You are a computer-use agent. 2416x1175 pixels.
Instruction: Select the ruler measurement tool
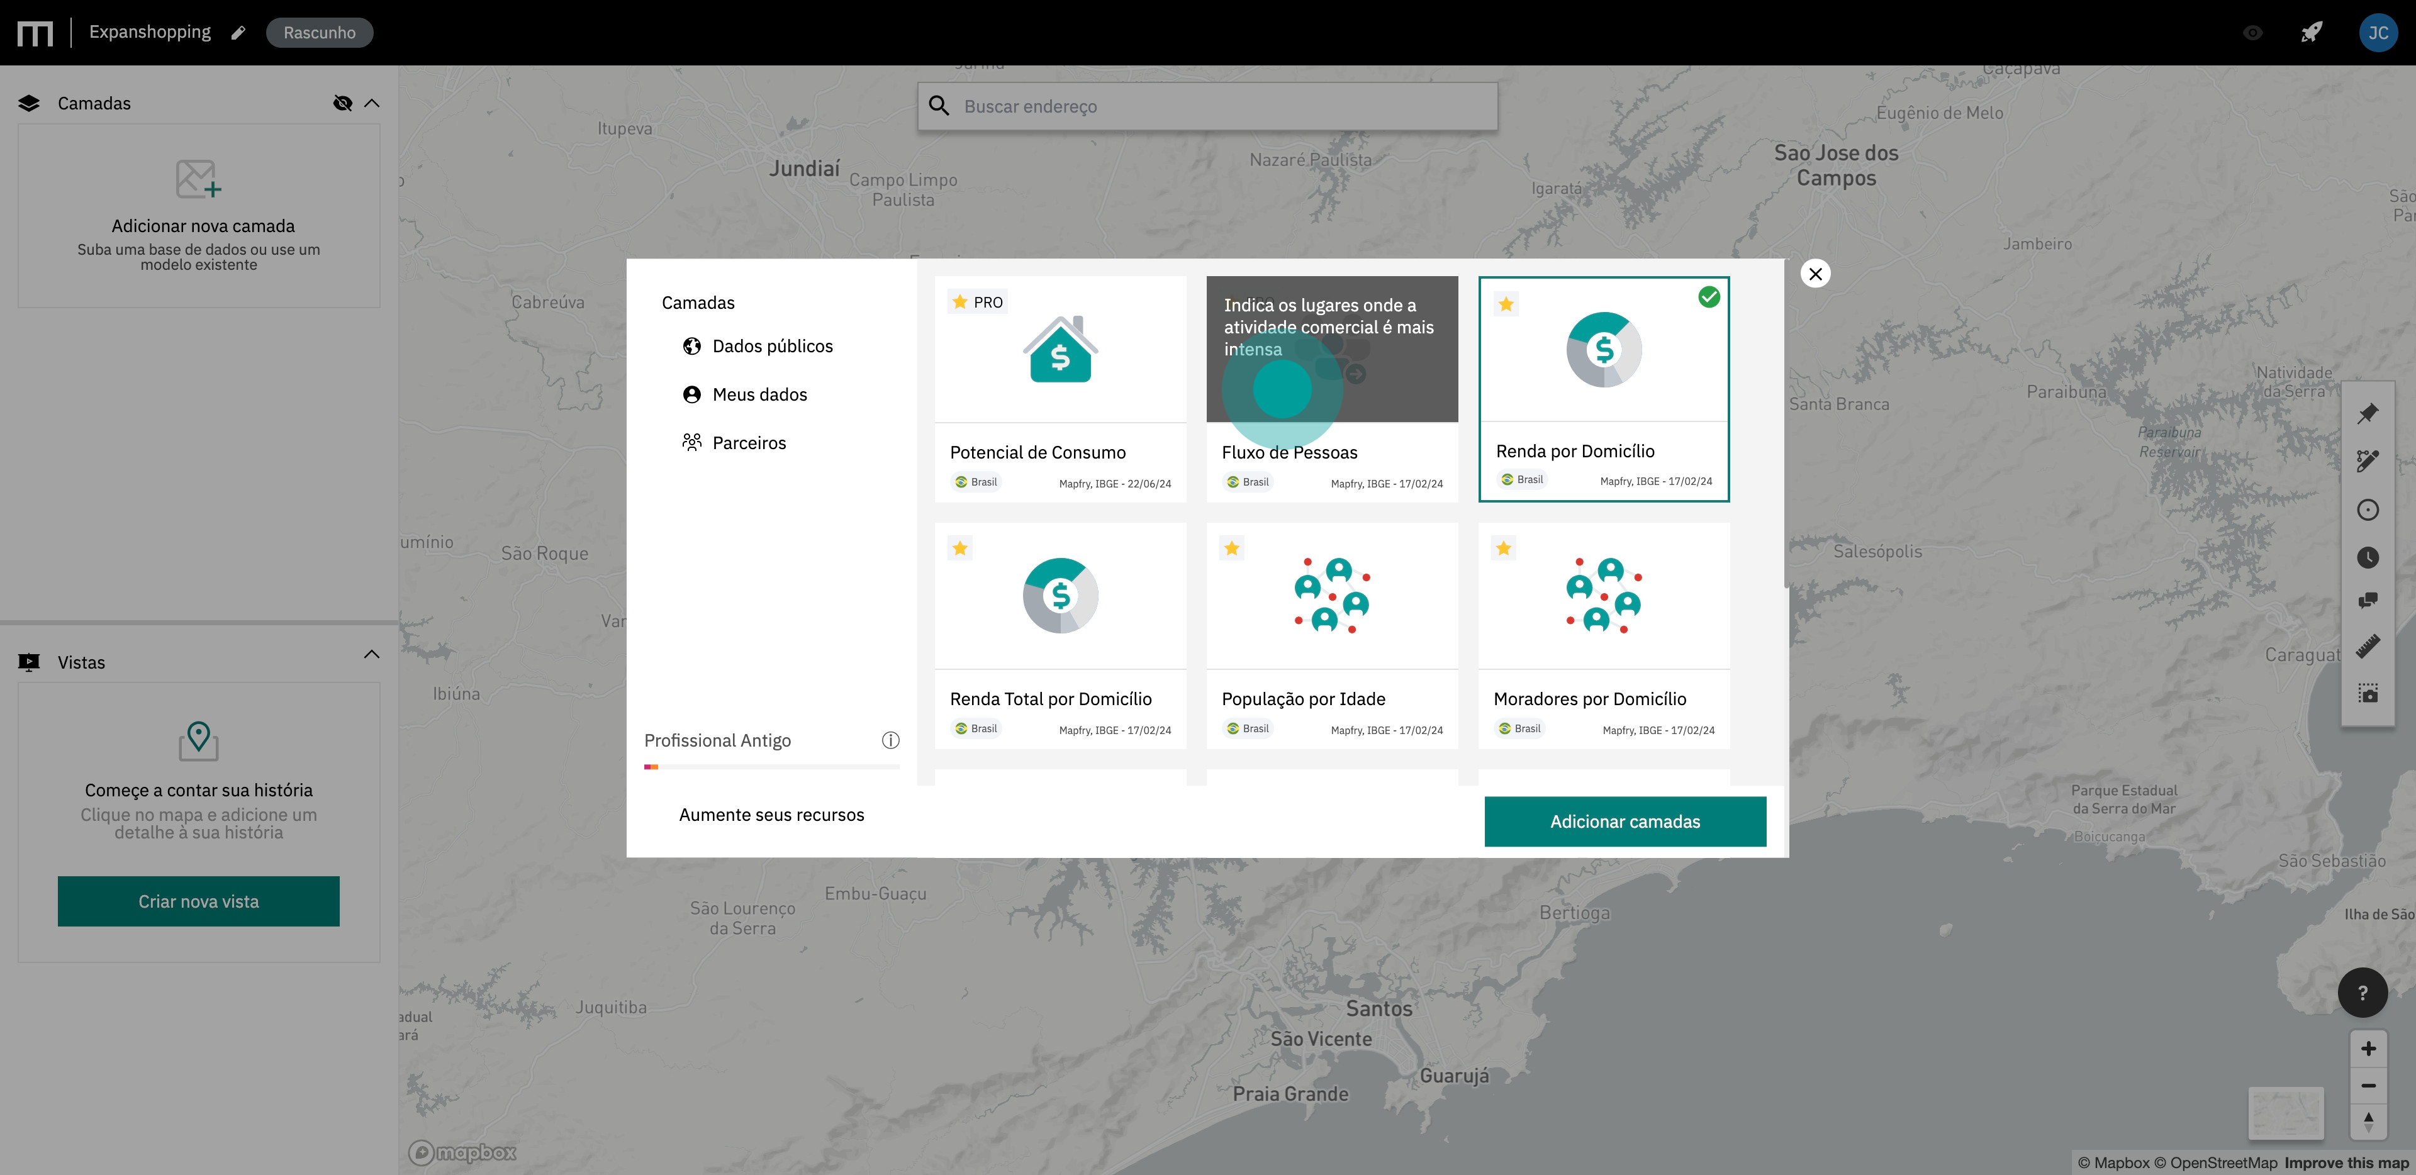[x=2367, y=646]
